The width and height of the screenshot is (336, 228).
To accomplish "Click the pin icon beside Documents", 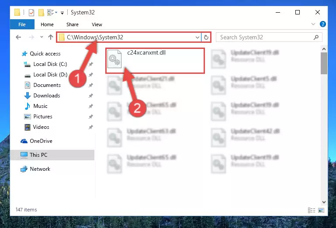I will 91,85.
